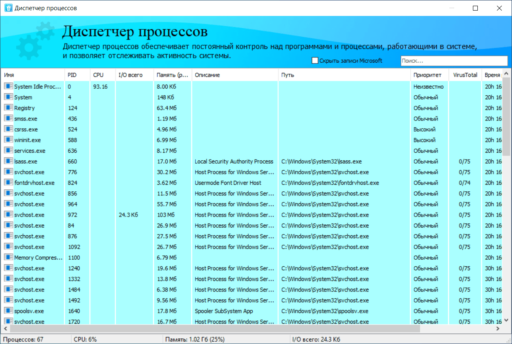Click the icon of svchost.exe PID 776
Viewport: 512px width, 344px height.
click(x=9, y=172)
